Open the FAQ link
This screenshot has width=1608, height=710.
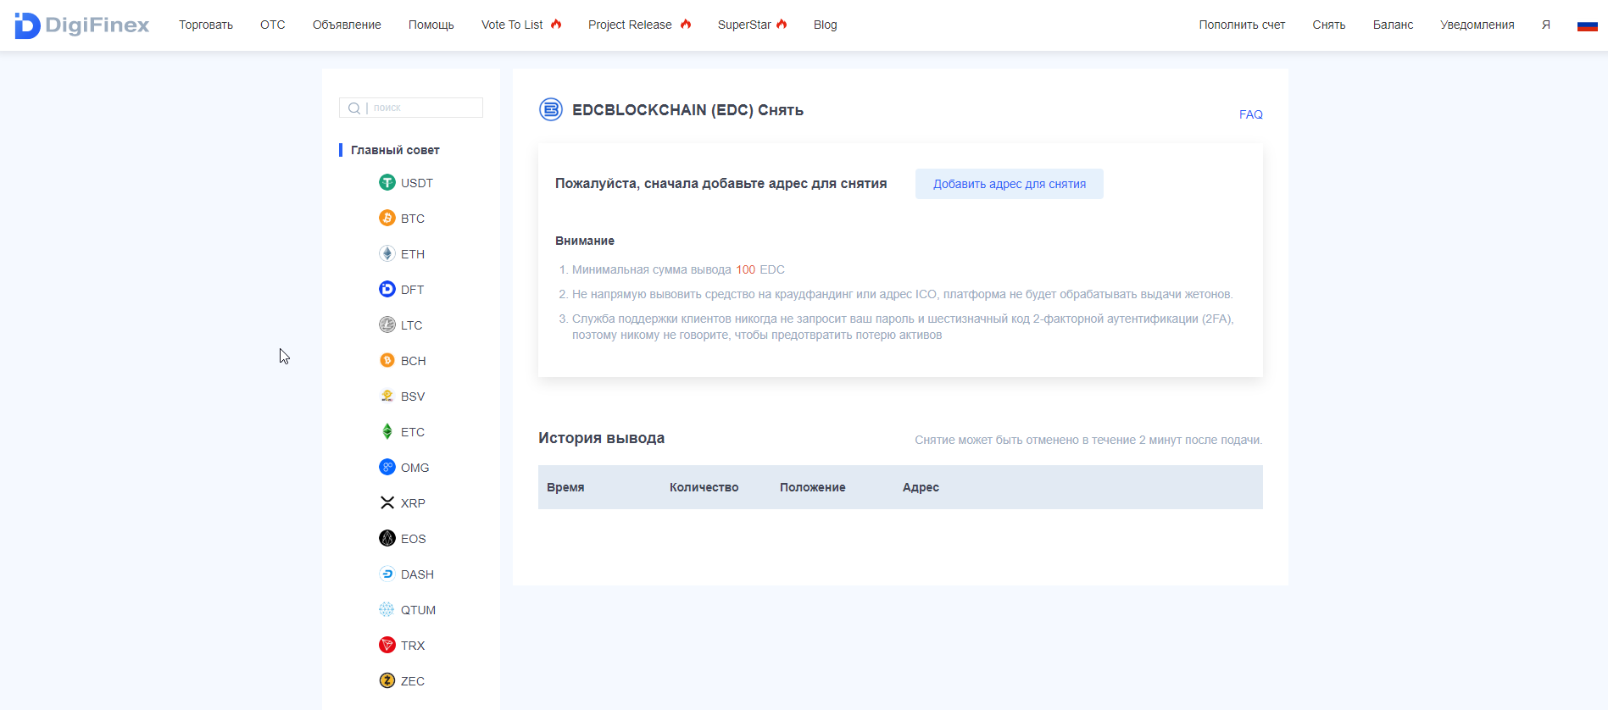[x=1251, y=114]
